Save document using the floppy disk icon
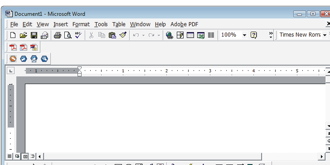Viewport: 330px width, 165px height. (x=34, y=35)
